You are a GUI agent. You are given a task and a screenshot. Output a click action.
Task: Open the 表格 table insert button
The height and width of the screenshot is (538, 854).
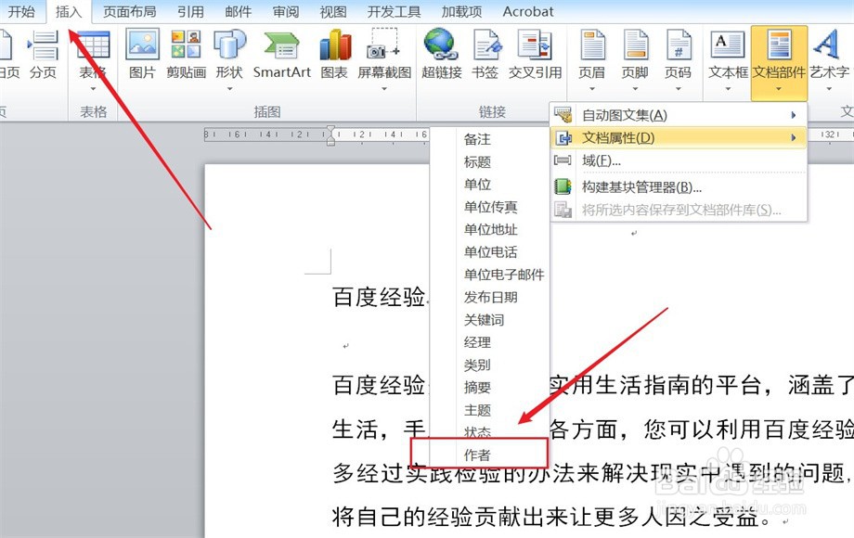coord(93,58)
